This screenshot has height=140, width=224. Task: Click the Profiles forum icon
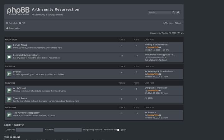point(9,74)
